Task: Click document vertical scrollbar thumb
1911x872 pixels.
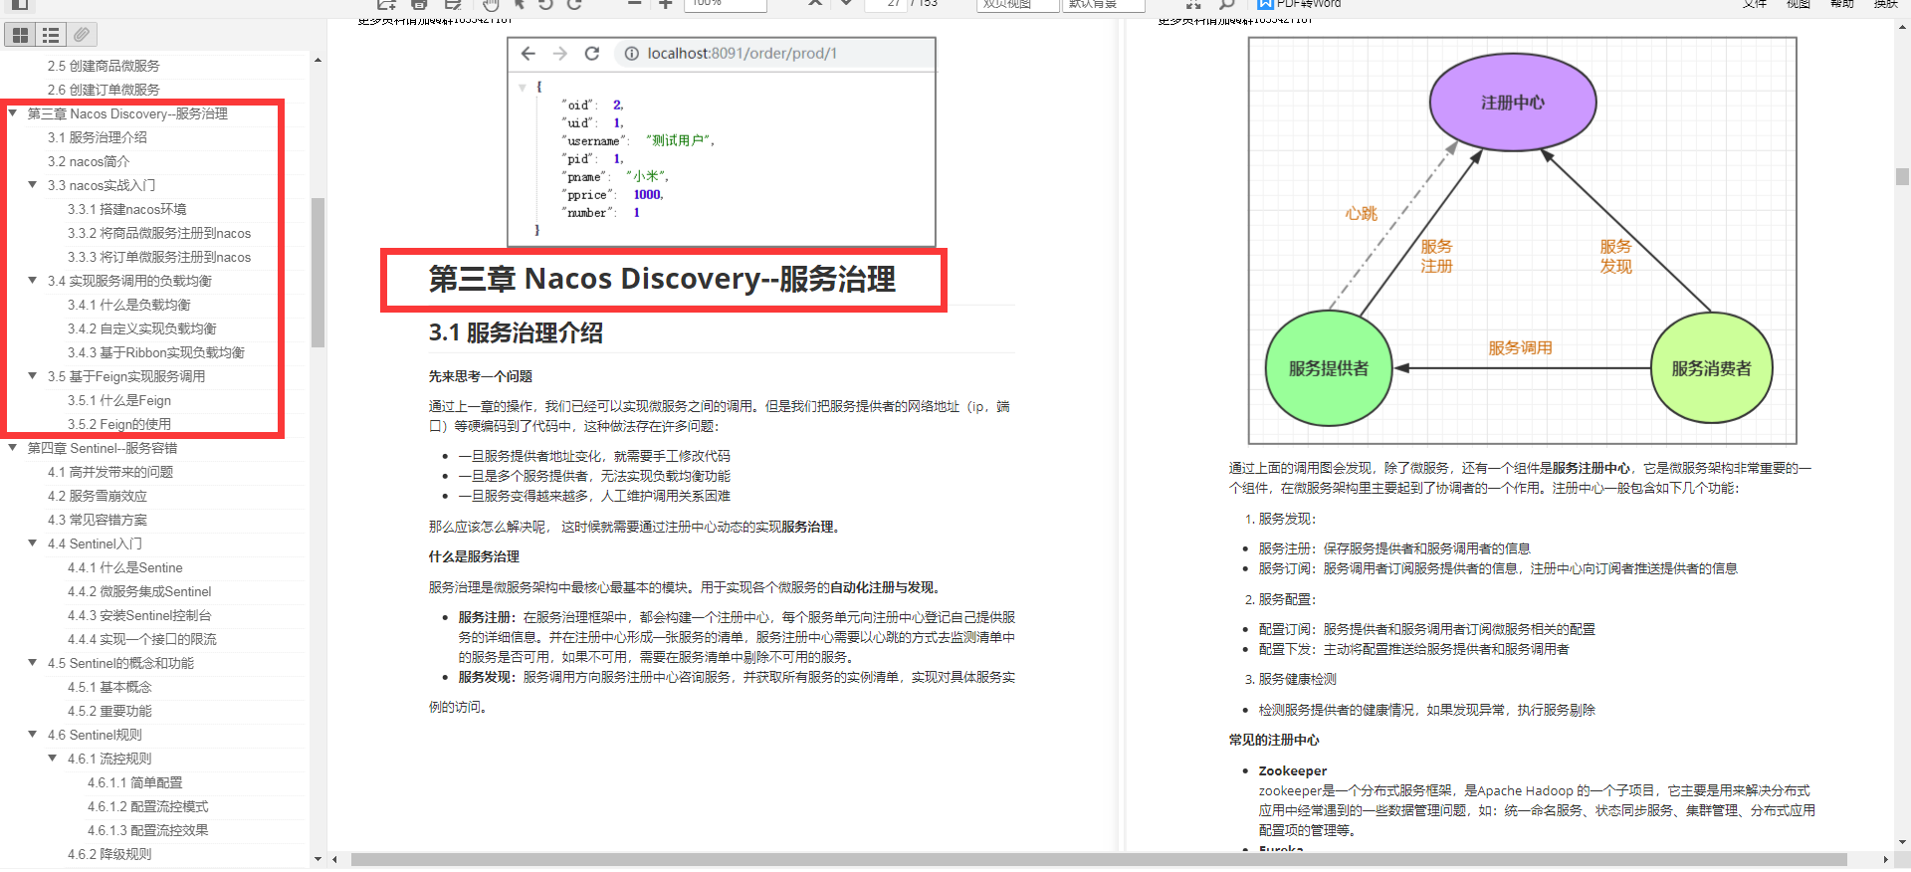Action: pos(1902,177)
